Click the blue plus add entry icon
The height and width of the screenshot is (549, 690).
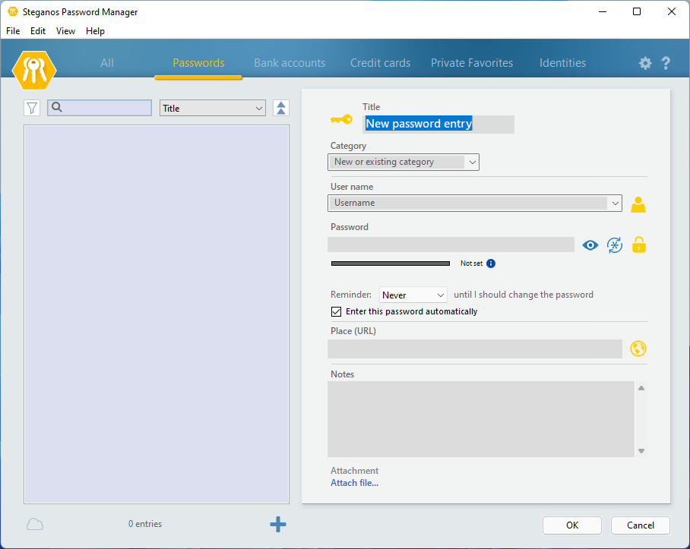278,524
